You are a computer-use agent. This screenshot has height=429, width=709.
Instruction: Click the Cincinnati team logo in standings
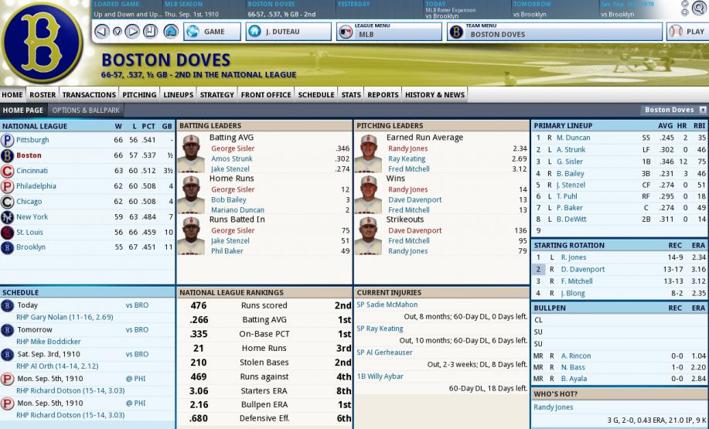(x=7, y=171)
